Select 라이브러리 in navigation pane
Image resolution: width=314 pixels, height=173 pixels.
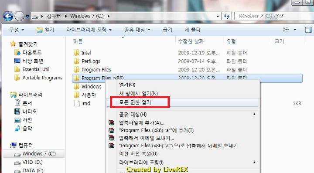coord(30,95)
